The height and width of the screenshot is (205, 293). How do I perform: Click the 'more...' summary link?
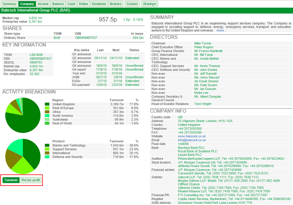coord(221,31)
